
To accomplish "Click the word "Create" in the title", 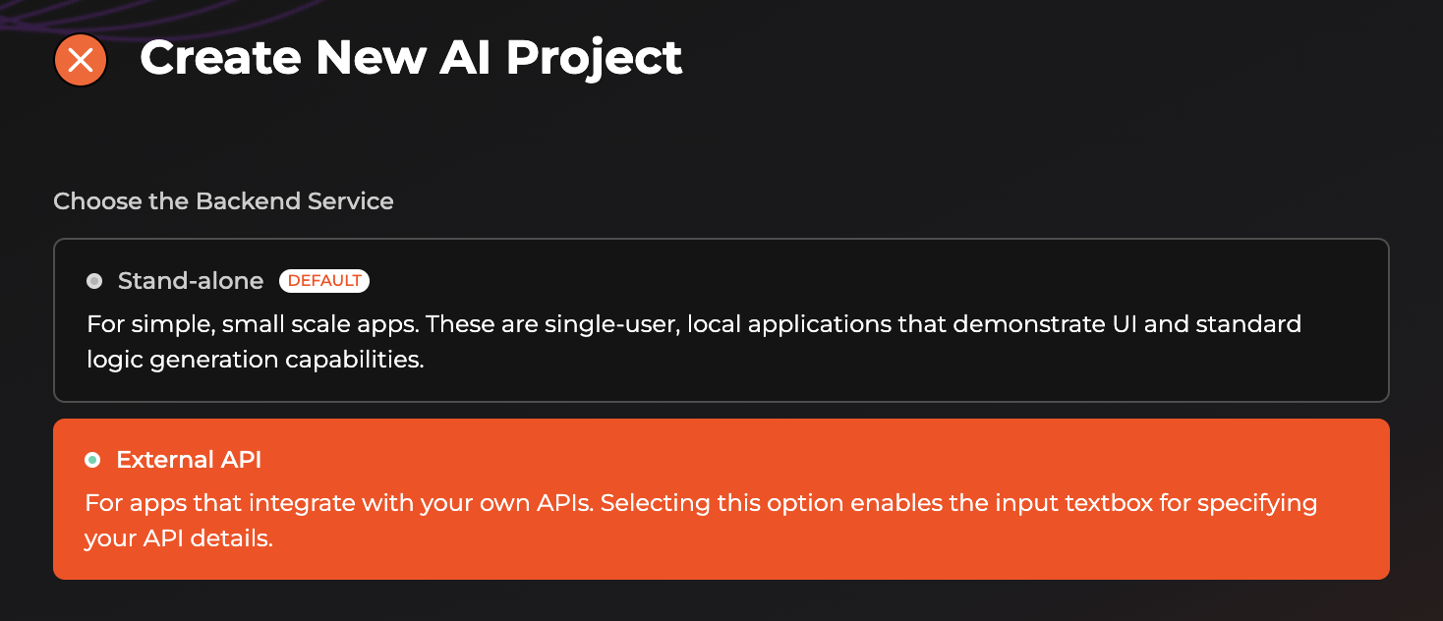I will pyautogui.click(x=221, y=58).
